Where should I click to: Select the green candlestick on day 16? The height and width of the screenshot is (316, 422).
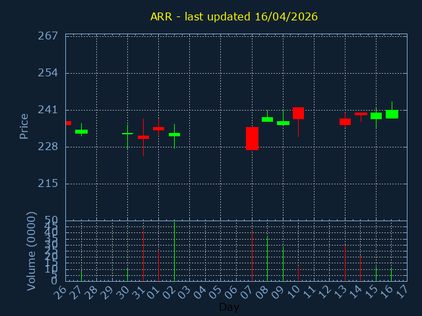click(392, 114)
